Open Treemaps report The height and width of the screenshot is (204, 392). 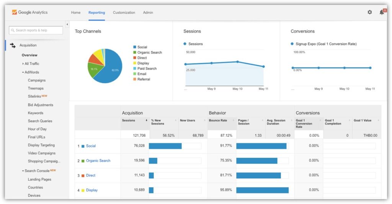pos(36,88)
